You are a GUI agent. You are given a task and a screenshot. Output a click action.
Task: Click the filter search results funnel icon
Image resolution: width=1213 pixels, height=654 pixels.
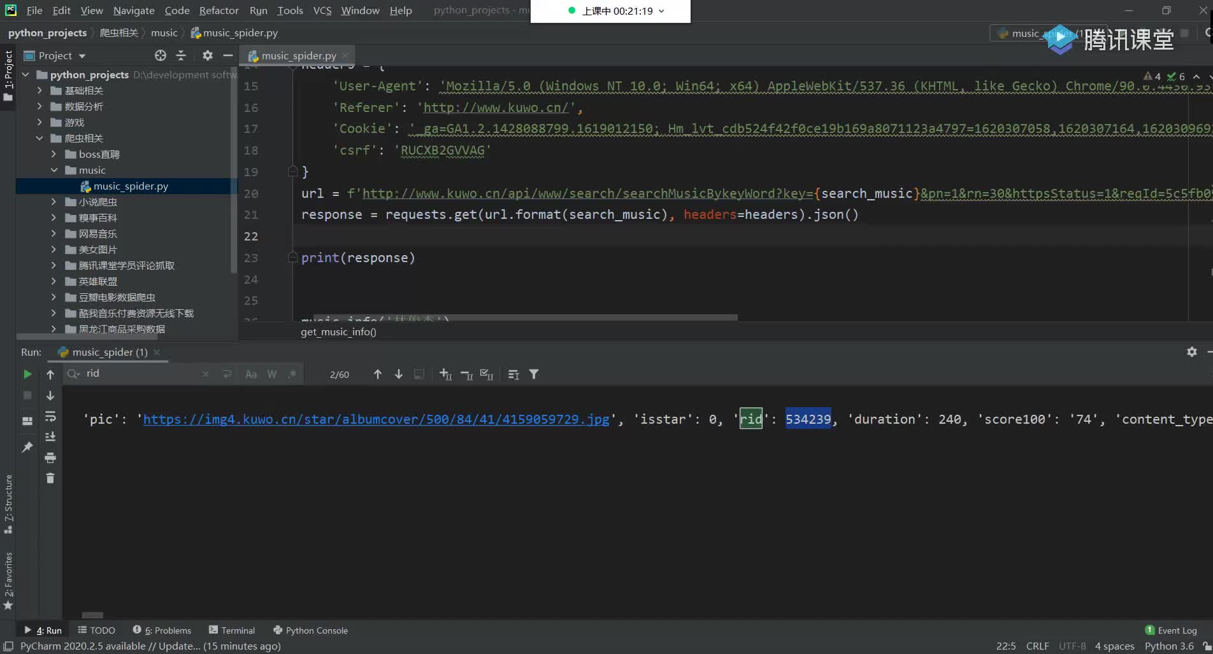[534, 374]
